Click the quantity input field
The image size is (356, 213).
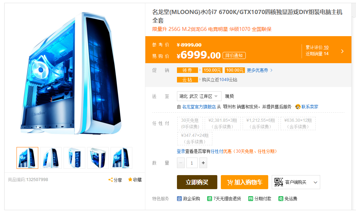[192, 163]
